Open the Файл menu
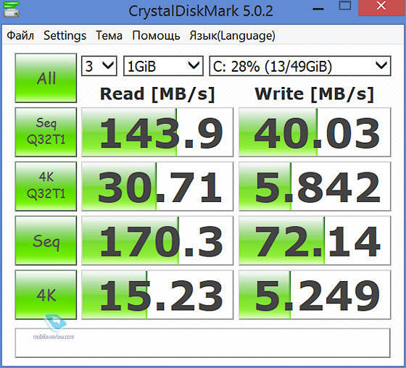The height and width of the screenshot is (368, 406). 20,35
